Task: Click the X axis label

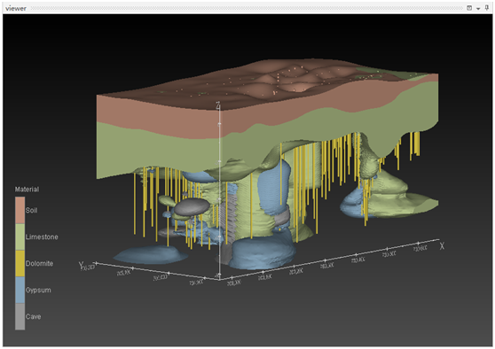Action: coord(442,246)
